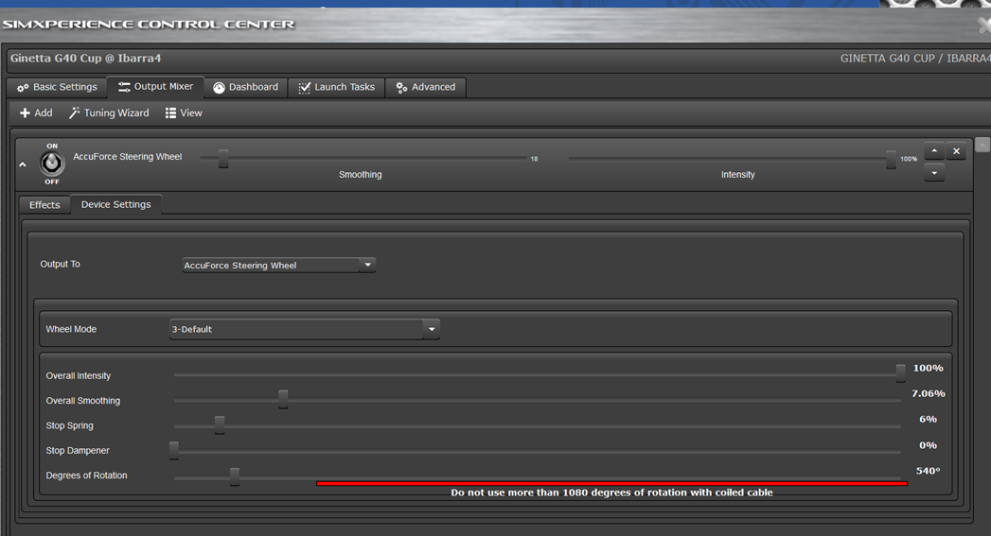This screenshot has width=991, height=536.
Task: Click the Dashboard gauge icon
Action: click(x=219, y=88)
